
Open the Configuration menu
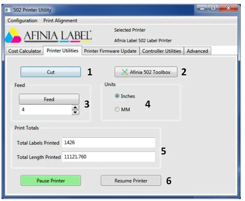[22, 21]
